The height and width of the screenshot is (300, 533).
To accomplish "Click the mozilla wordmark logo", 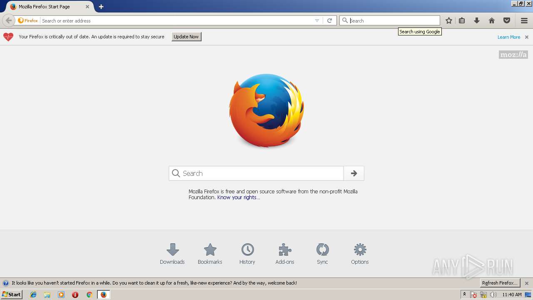I will (513, 55).
